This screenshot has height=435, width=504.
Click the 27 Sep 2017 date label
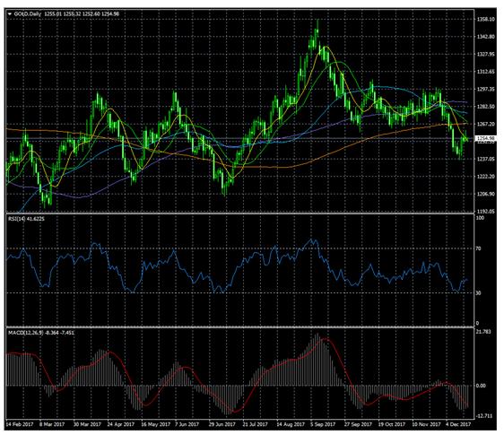[359, 424]
